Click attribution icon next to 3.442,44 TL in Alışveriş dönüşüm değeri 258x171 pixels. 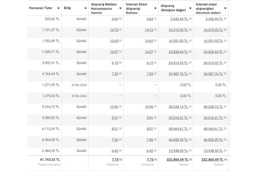pos(190,19)
